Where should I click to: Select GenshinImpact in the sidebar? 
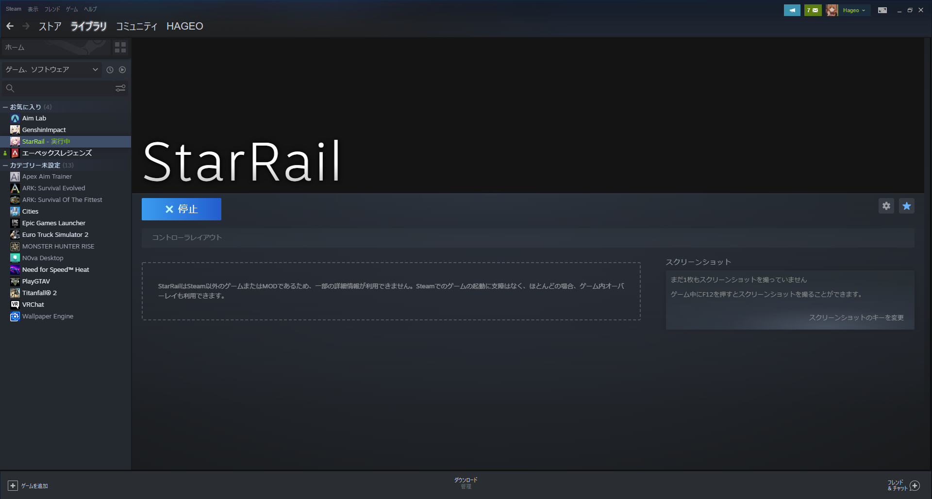point(44,130)
